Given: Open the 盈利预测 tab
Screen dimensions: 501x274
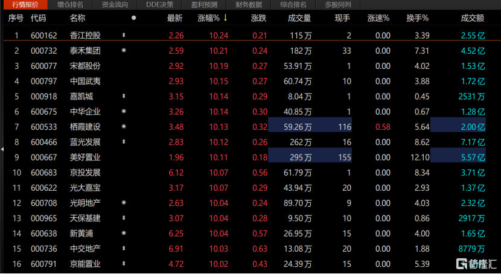Looking at the screenshot, I should pyautogui.click(x=204, y=5).
